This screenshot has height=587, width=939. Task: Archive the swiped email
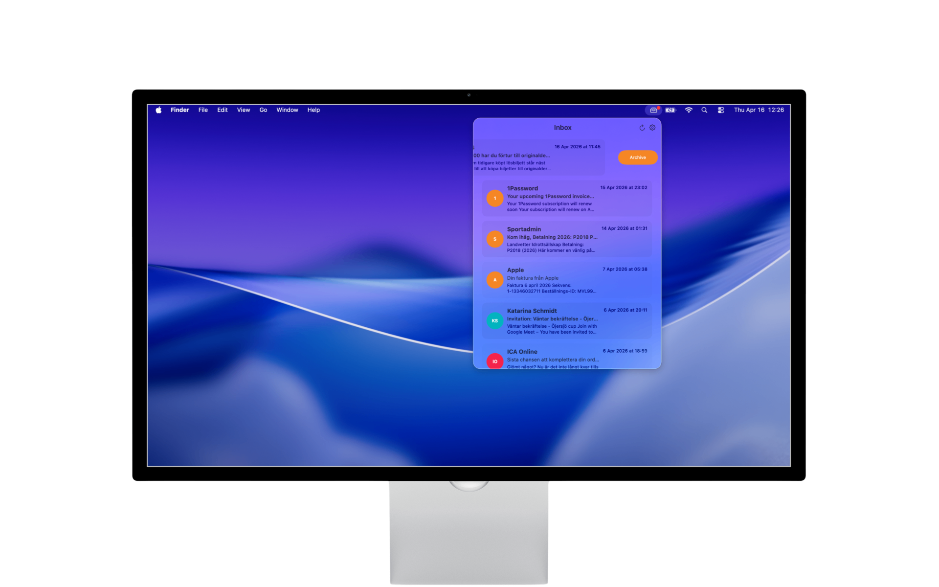click(x=638, y=158)
